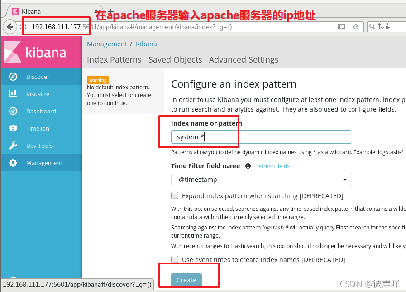Switch to the Saved Objects tab
The height and width of the screenshot is (292, 406).
pos(175,60)
